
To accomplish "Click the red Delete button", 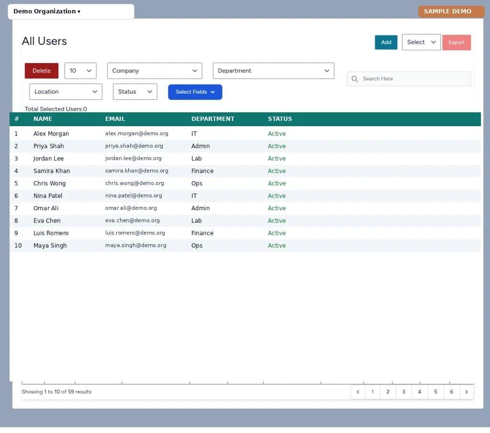I will (42, 71).
